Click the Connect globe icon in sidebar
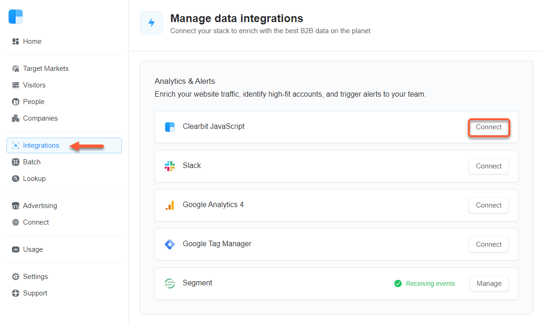The image size is (543, 324). tap(16, 222)
